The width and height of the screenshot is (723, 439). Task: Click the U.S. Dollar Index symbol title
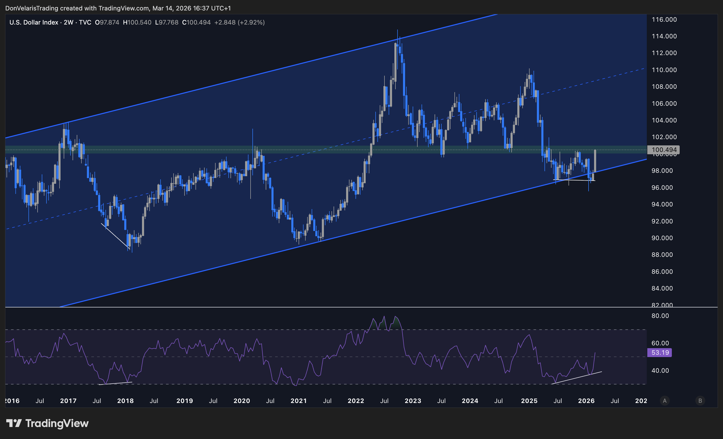coord(34,22)
